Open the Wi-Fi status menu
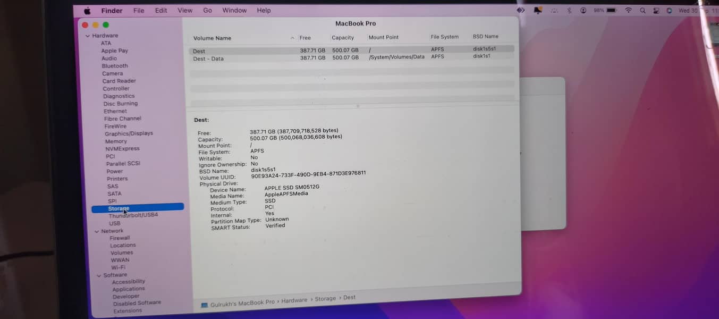Viewport: 719px width, 319px height. click(628, 10)
